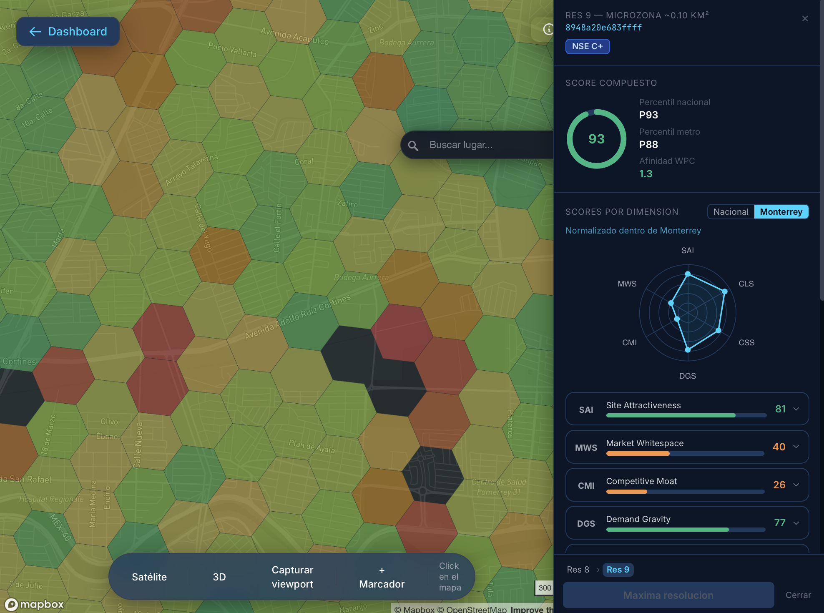Click the composite score 93 ring
Screen dimensions: 824x613
[x=596, y=139]
